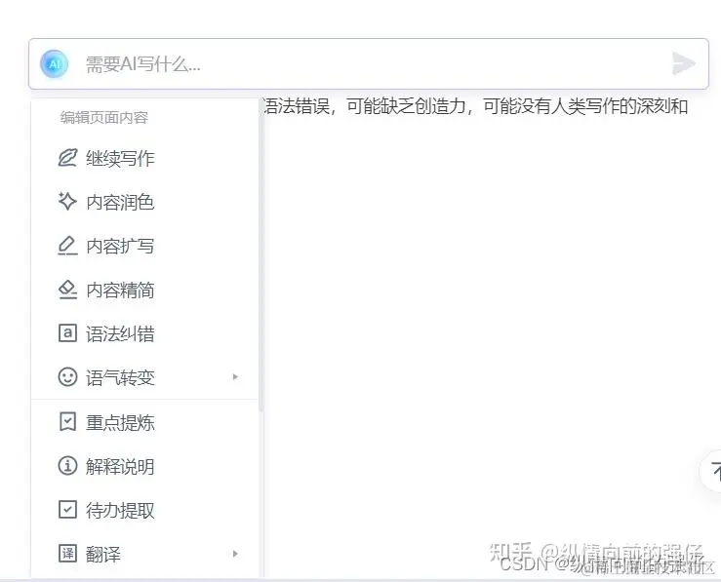Click the eraser icon beside 内容精简
The height and width of the screenshot is (582, 721).
67,290
